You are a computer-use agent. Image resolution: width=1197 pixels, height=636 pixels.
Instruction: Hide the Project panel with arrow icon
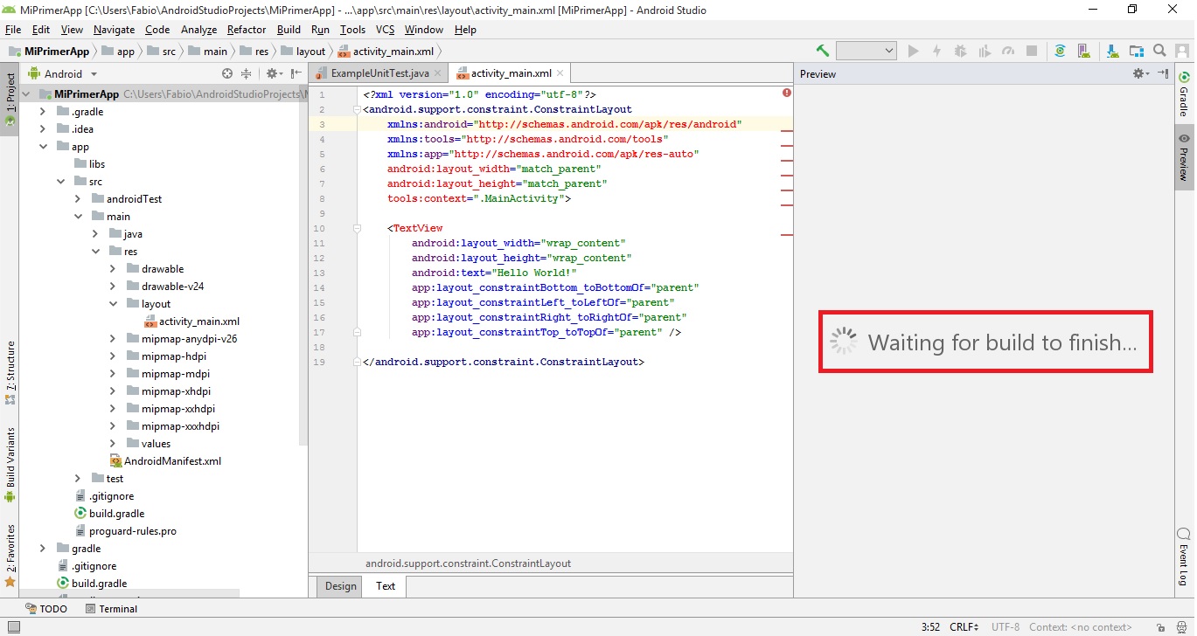[296, 74]
